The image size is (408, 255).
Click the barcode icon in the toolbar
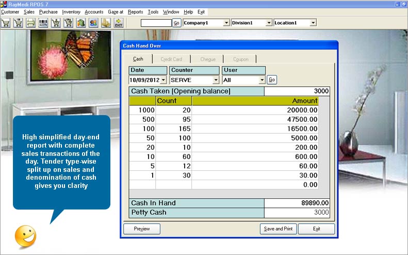point(43,23)
